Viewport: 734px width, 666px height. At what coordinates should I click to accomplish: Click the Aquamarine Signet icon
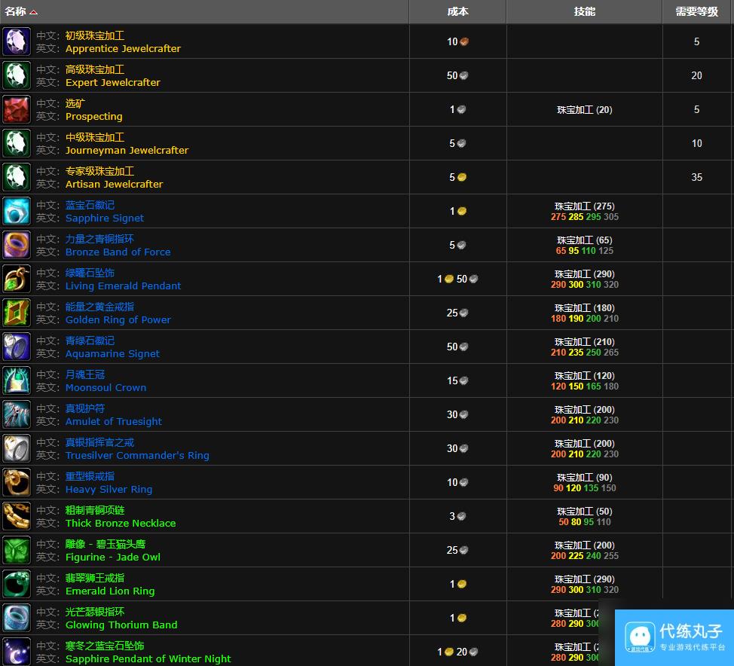click(17, 347)
